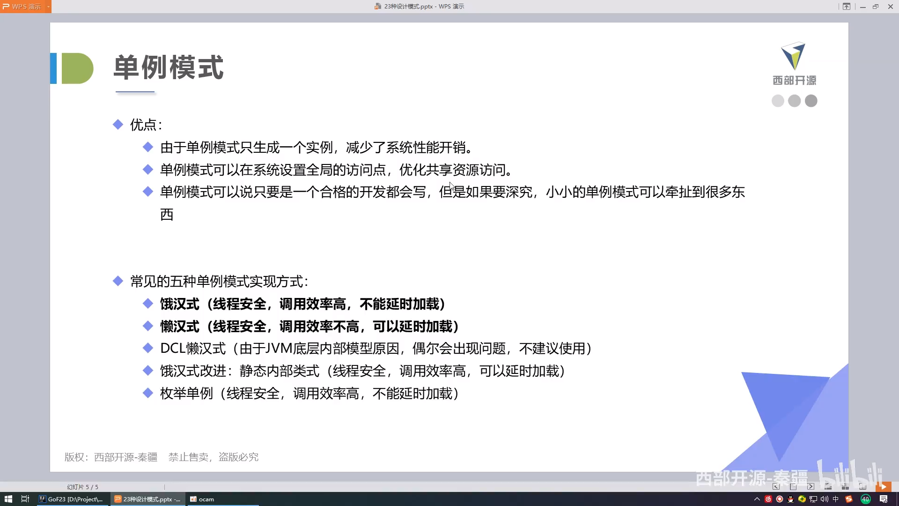Switch to GoF23 IntelliJ taskbar item
Image resolution: width=899 pixels, height=506 pixels.
coord(71,499)
